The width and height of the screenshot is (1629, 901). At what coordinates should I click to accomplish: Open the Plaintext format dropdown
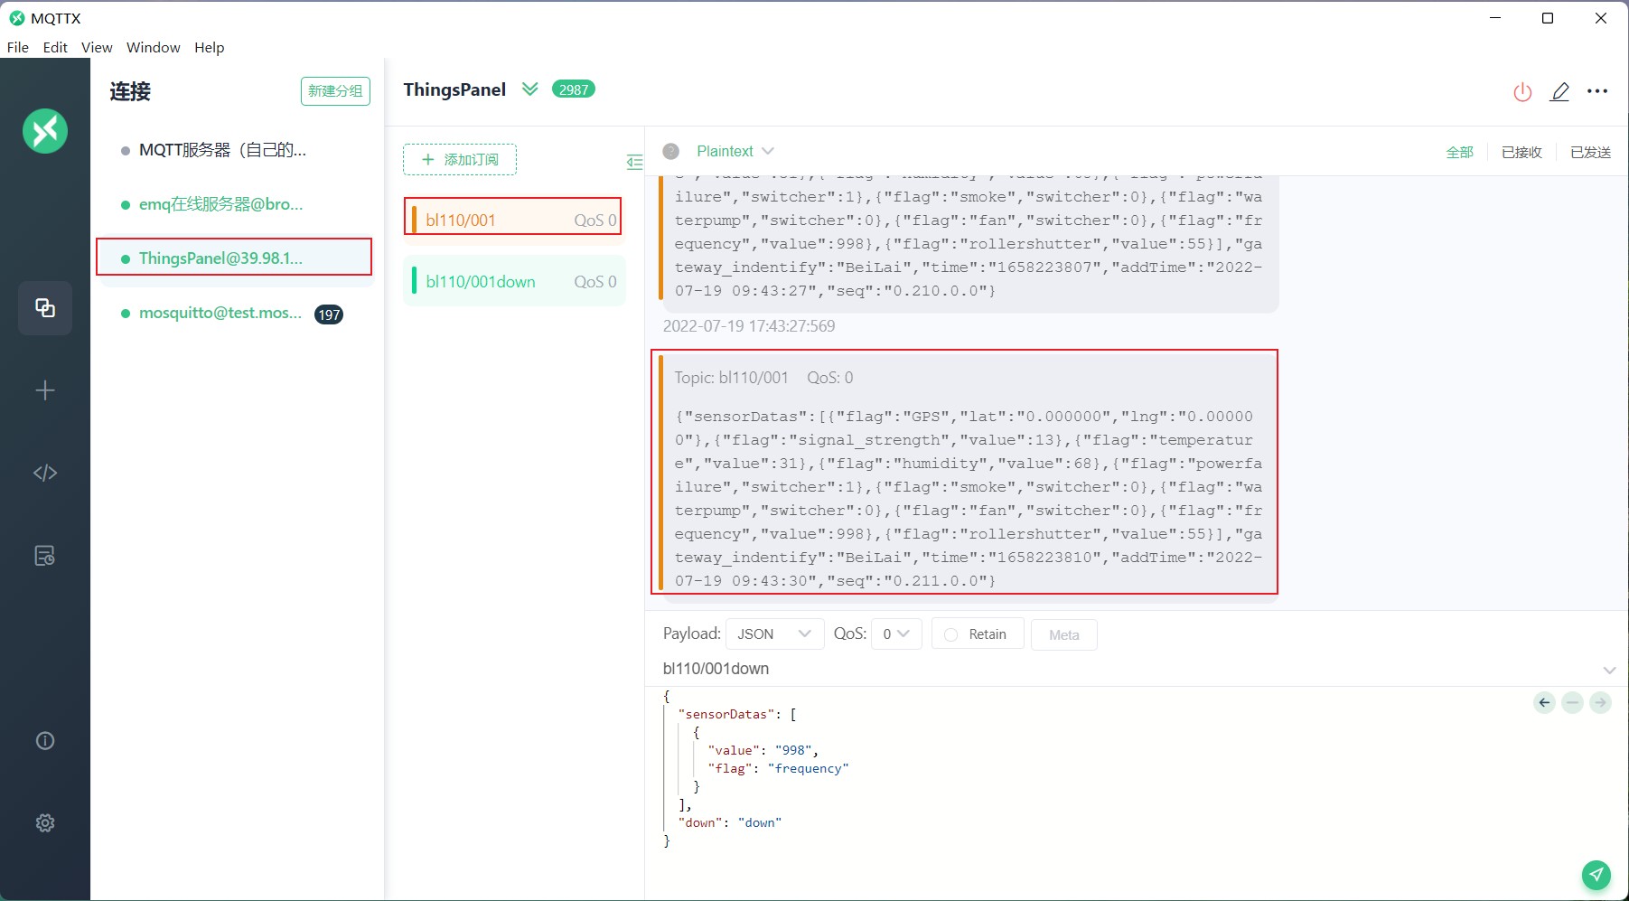735,151
